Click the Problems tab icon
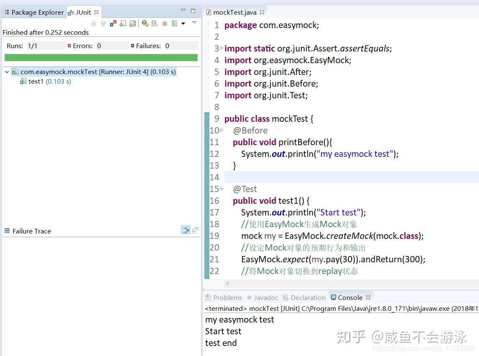 point(208,297)
